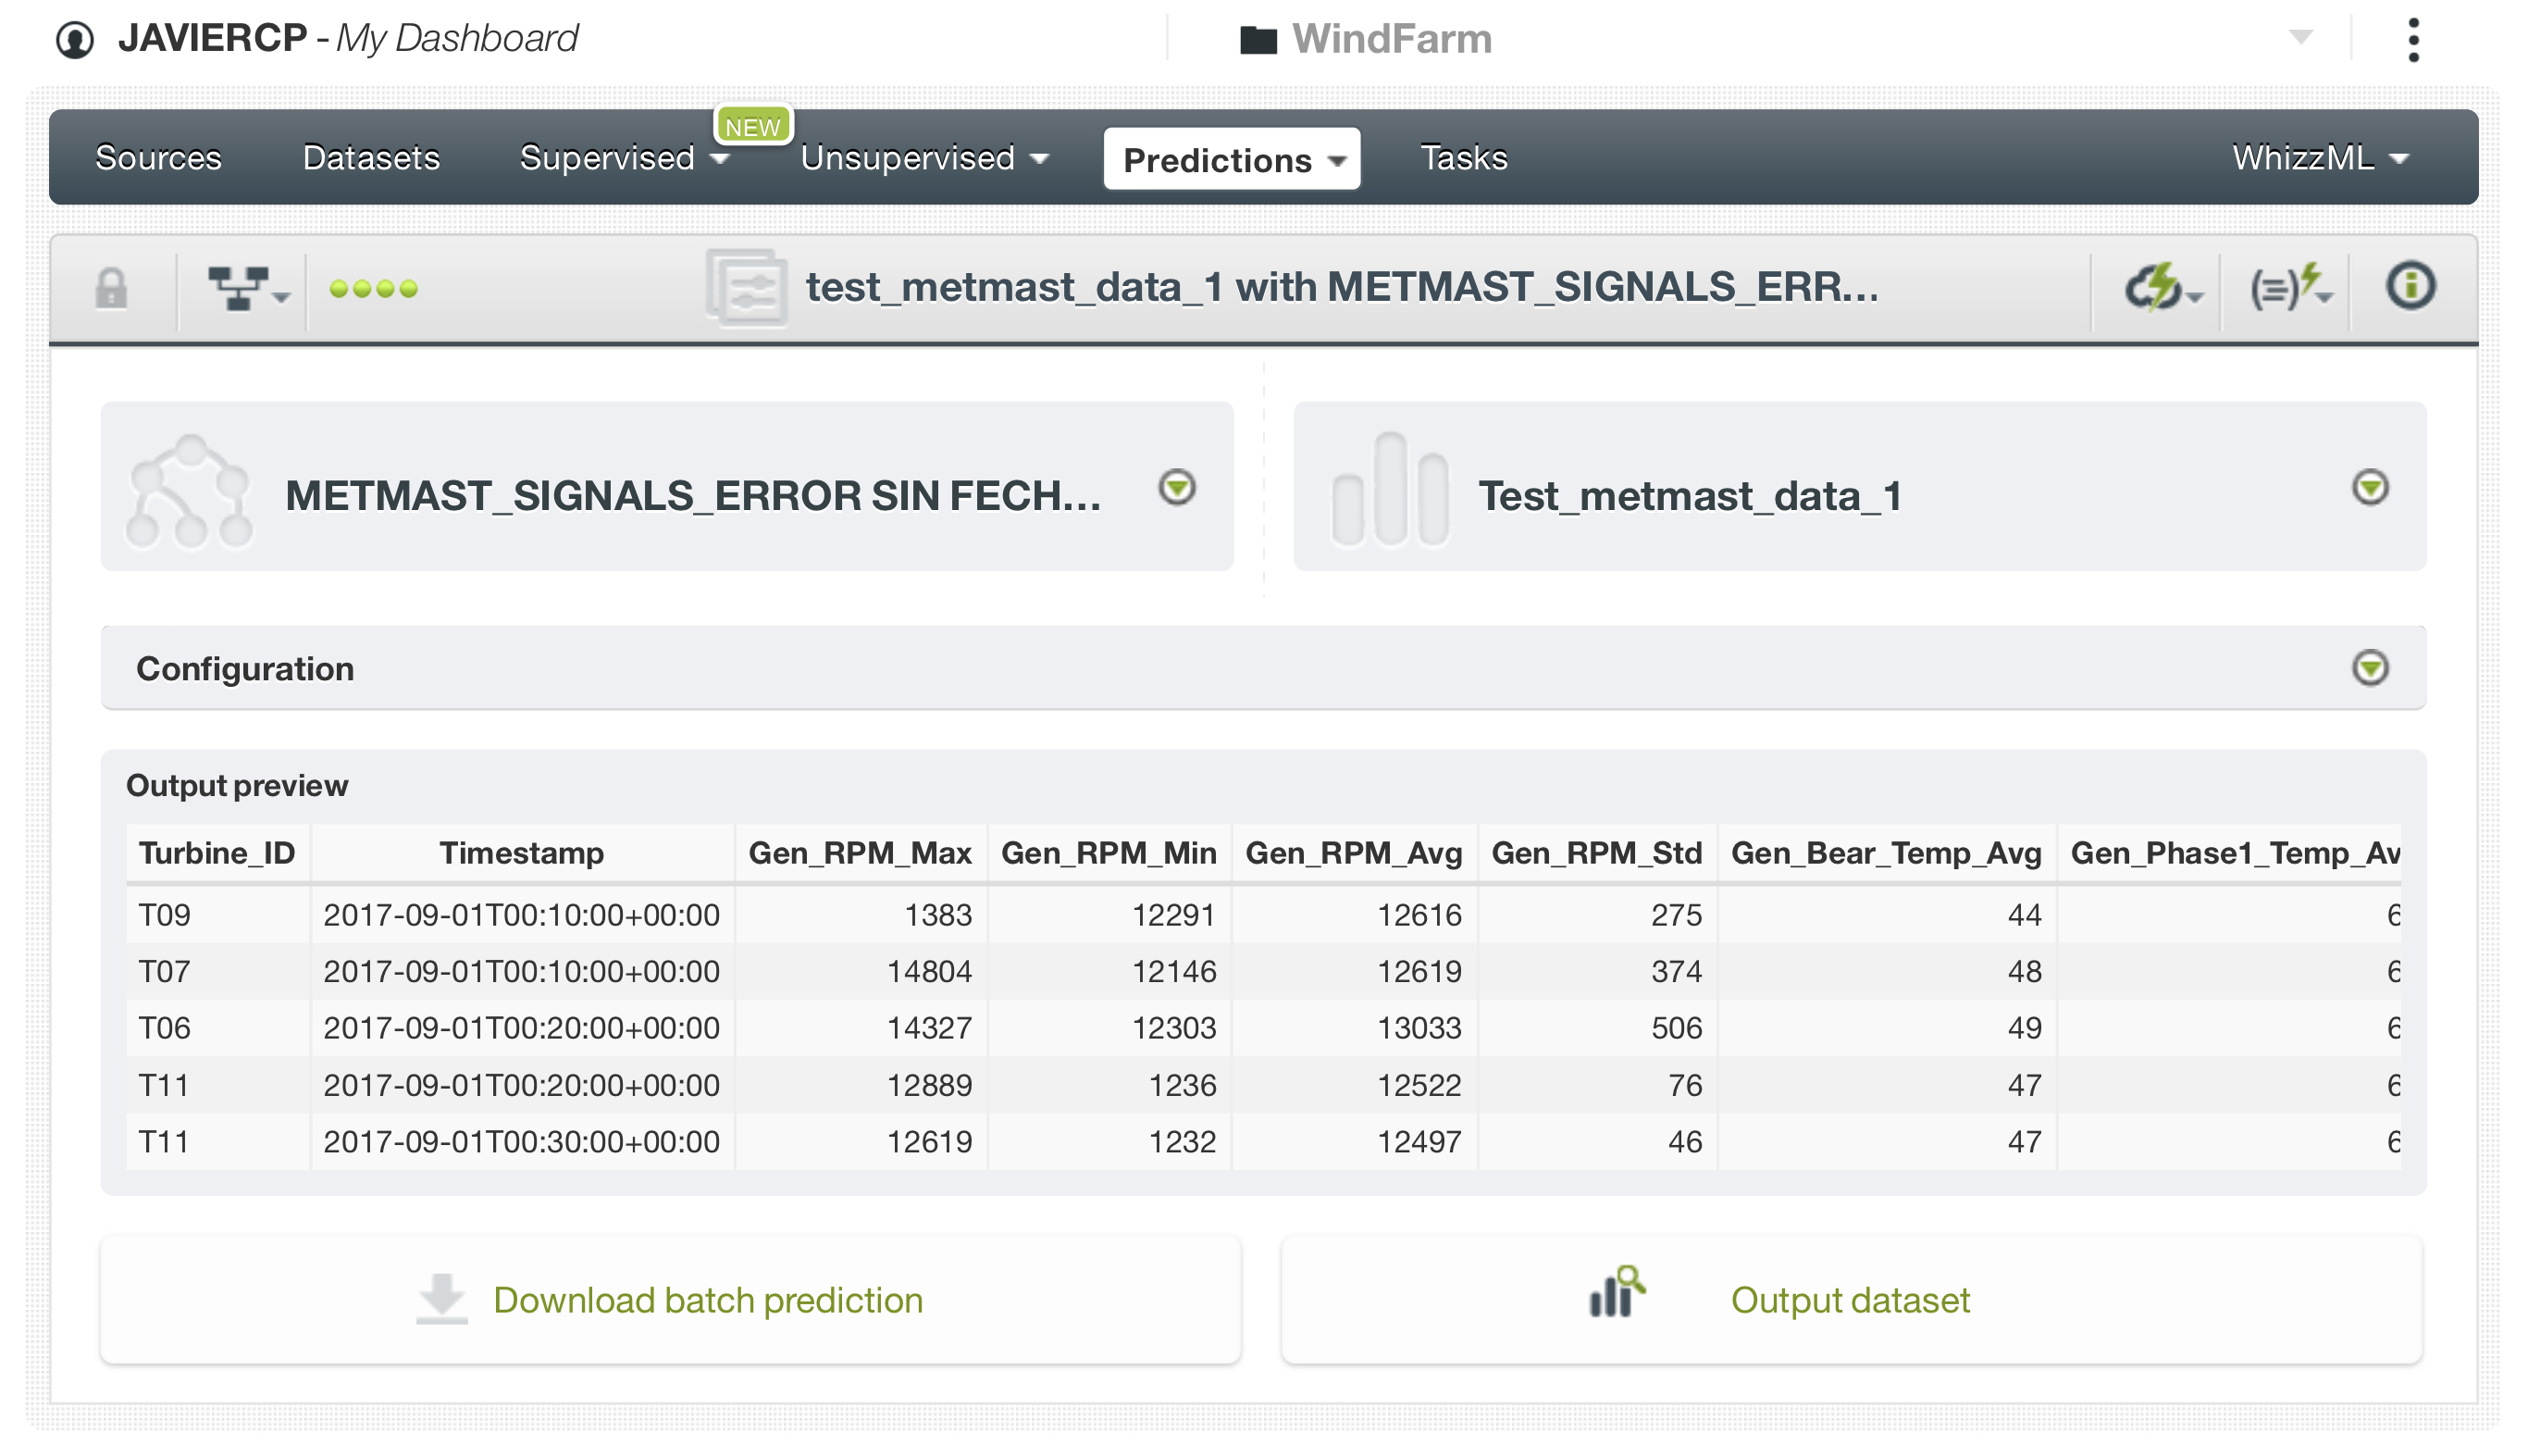Image resolution: width=2528 pixels, height=1444 pixels.
Task: Go to the Datasets tab
Action: (371, 157)
